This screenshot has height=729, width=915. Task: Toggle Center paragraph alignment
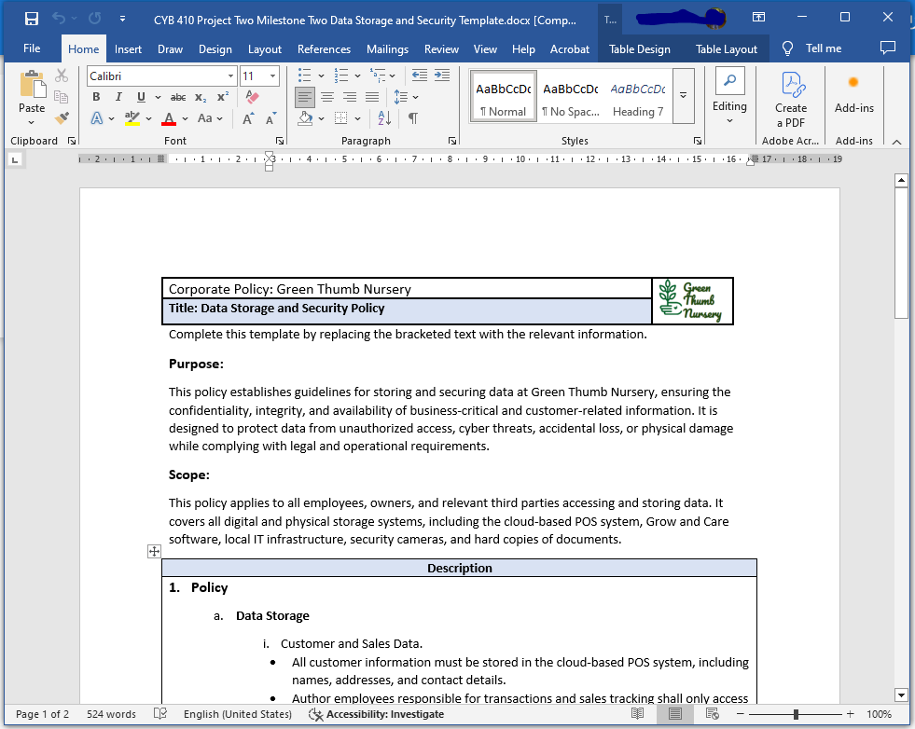(327, 97)
